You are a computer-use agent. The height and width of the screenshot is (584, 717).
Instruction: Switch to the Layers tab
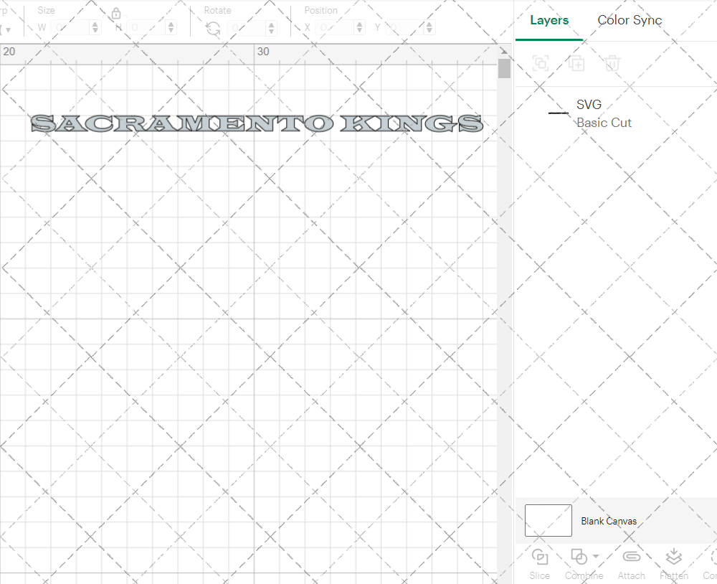pyautogui.click(x=549, y=20)
